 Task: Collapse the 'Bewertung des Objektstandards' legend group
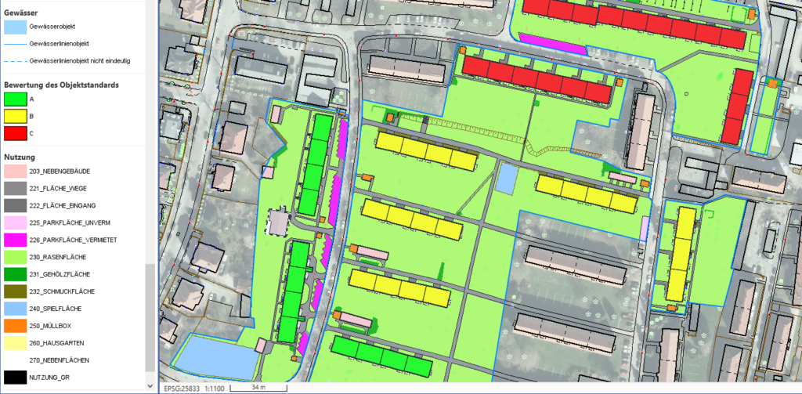click(x=61, y=85)
